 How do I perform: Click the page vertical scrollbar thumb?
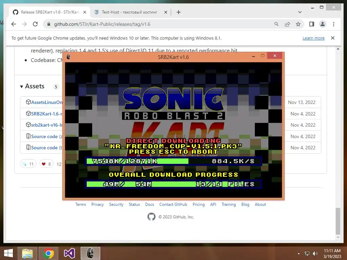coord(338,221)
